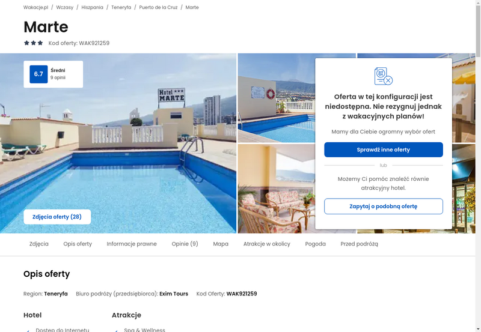The image size is (481, 332).
Task: Switch to the Opis oferty tab
Action: (x=78, y=244)
